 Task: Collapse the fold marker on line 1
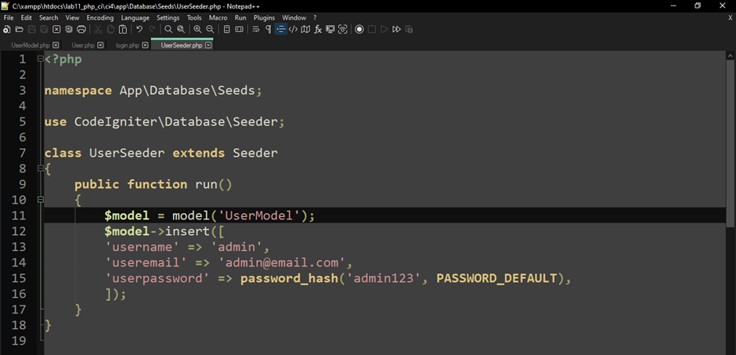pos(41,60)
